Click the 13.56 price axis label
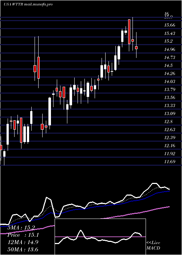The image size is (182, 255). [x=170, y=97]
